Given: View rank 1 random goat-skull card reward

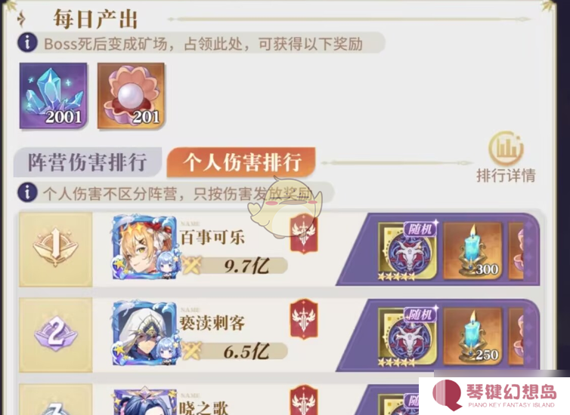Looking at the screenshot, I should coord(408,251).
